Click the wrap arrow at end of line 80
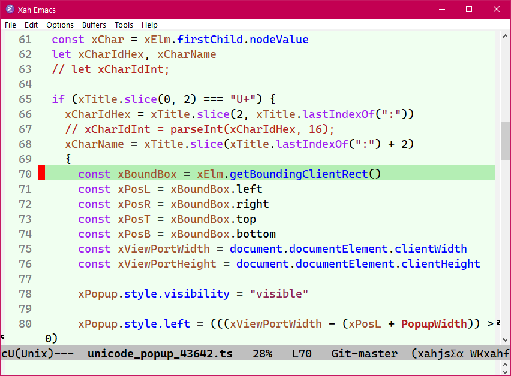 498,323
